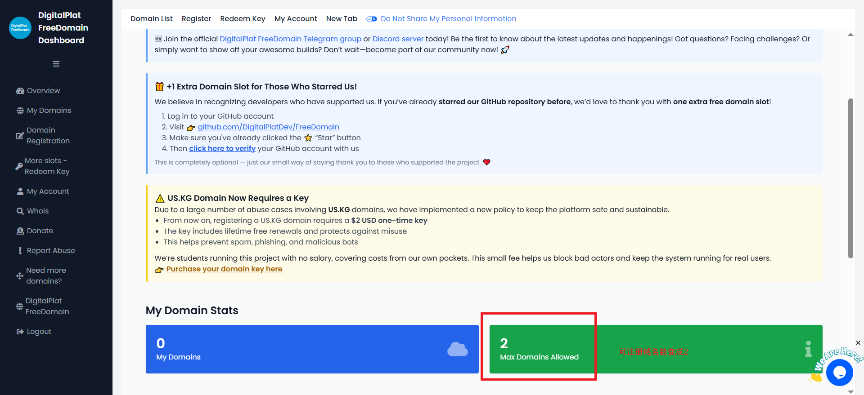The height and width of the screenshot is (395, 864).
Task: Click the info icon on Max Domains card
Action: tap(808, 349)
